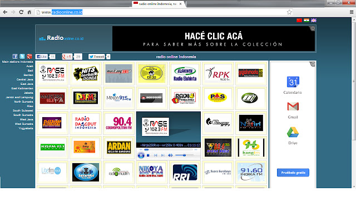Open the Aceh region link
356x222 pixels.
tap(29, 66)
